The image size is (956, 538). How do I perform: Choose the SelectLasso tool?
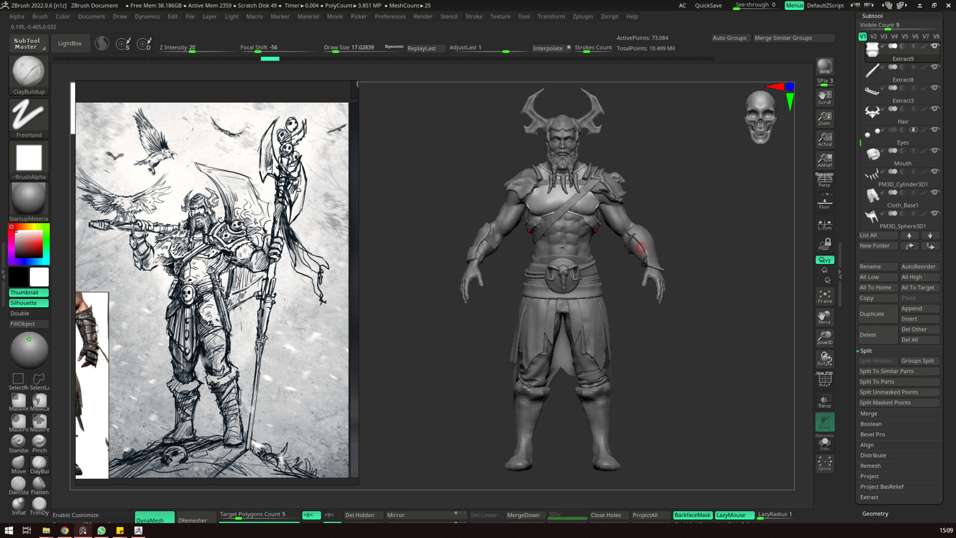pos(39,381)
